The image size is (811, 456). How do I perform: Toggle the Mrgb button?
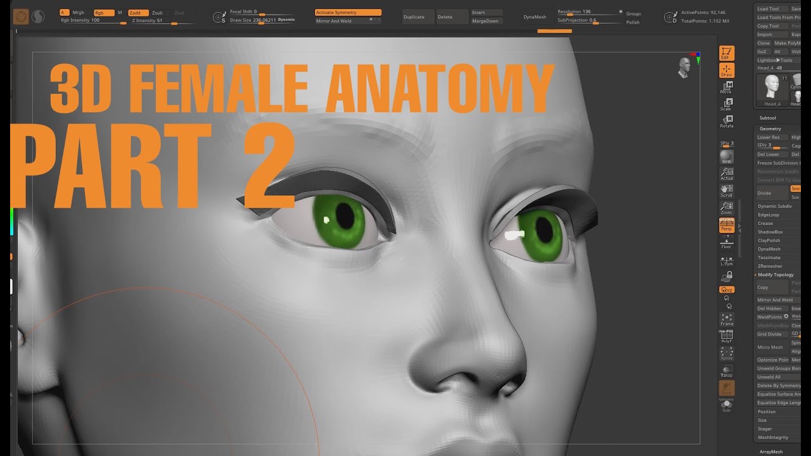79,13
